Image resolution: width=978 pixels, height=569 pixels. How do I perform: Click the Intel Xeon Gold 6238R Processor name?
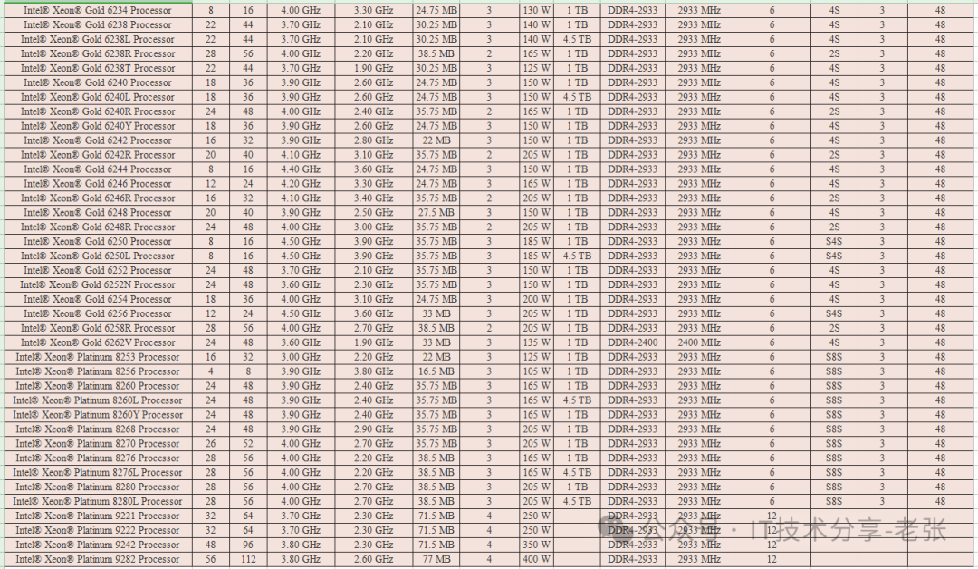(x=97, y=53)
